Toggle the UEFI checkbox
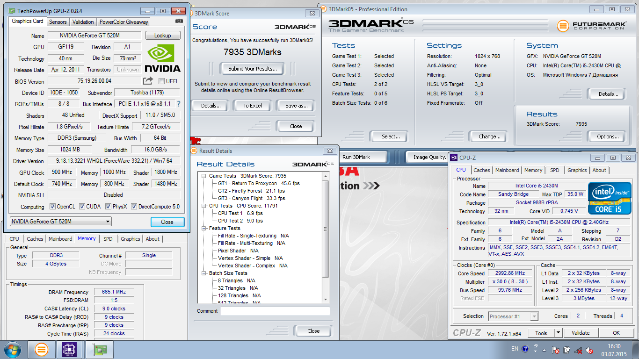639x359 pixels. pyautogui.click(x=162, y=81)
